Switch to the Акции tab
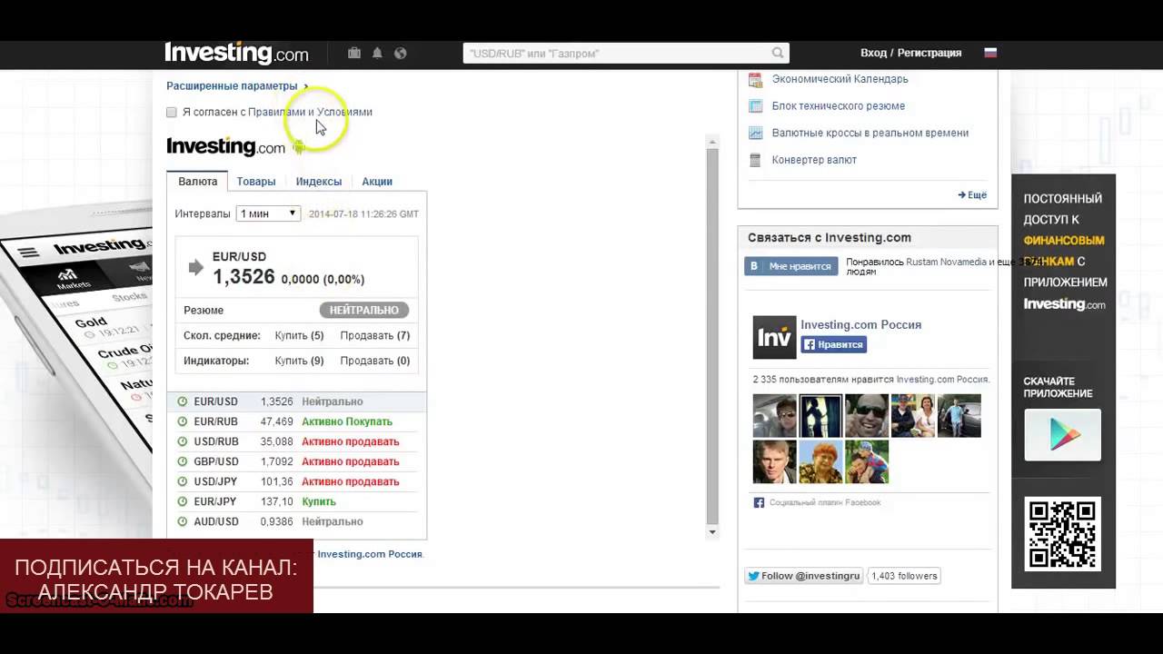Screen dimensions: 1163x654 point(377,182)
